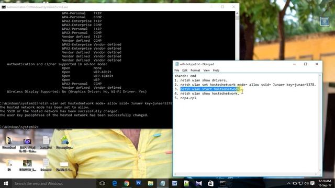Click highlighted 'netsh wlan start hostednetwork' text
Screen dimensions: 335x188
pos(210,89)
